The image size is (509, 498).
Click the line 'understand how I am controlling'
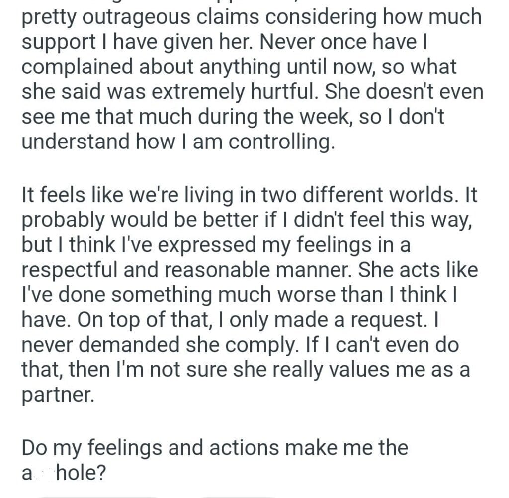click(x=176, y=142)
